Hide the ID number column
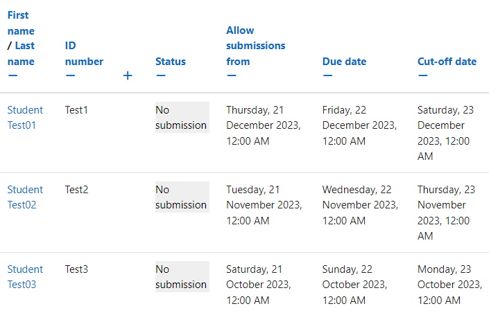This screenshot has width=489, height=313. (71, 75)
